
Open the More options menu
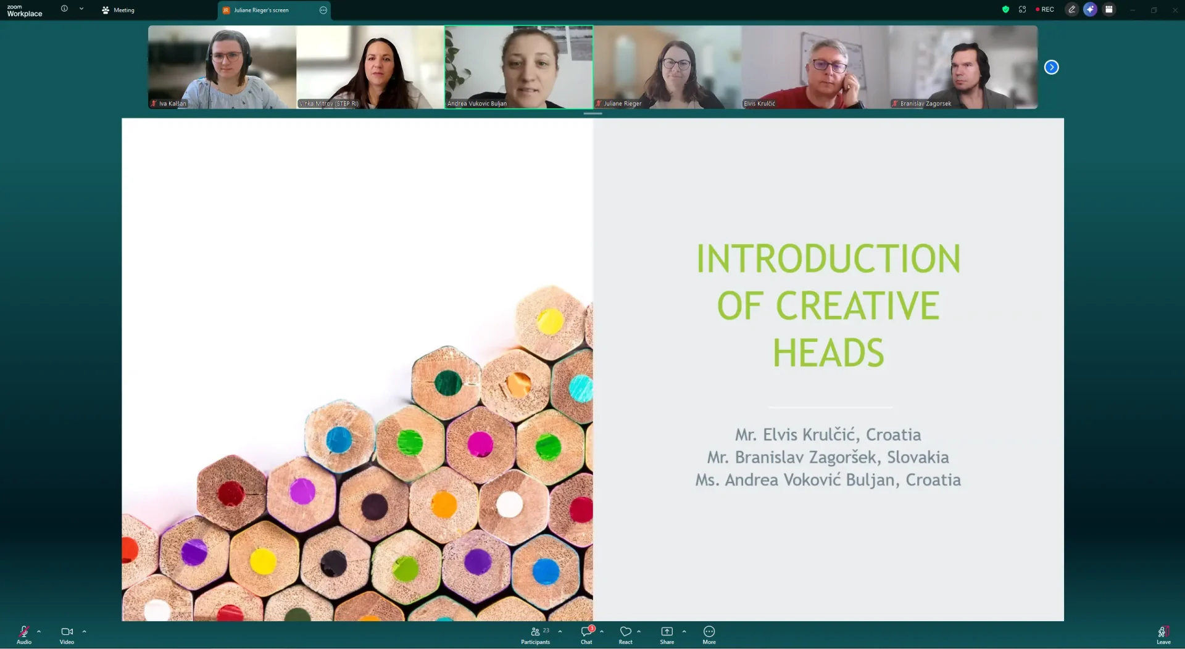click(x=709, y=634)
